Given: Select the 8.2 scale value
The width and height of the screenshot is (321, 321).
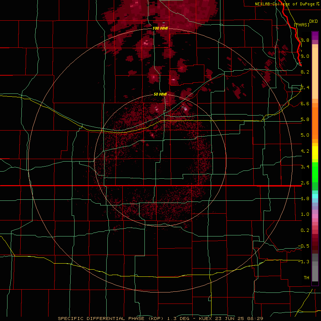Looking at the screenshot, I should coord(305,72).
